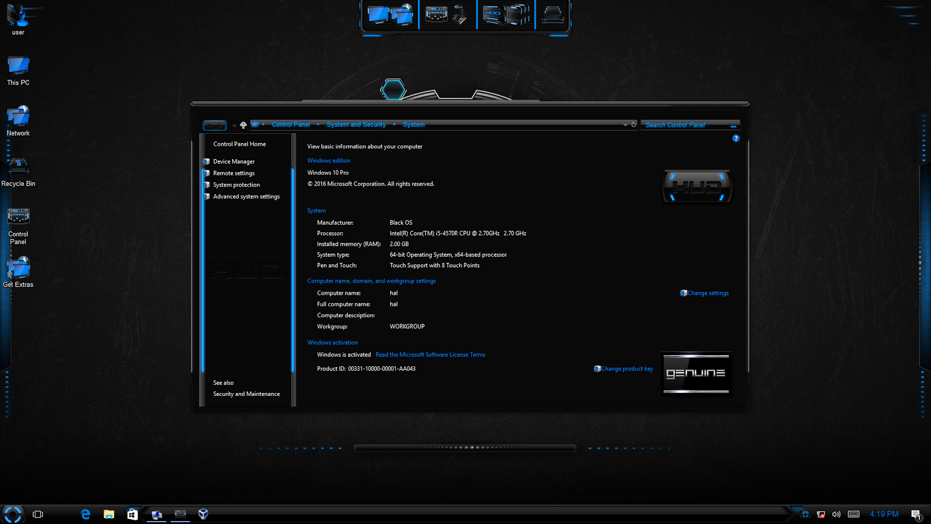Open This PC desktop icon
Image resolution: width=931 pixels, height=524 pixels.
[x=18, y=71]
